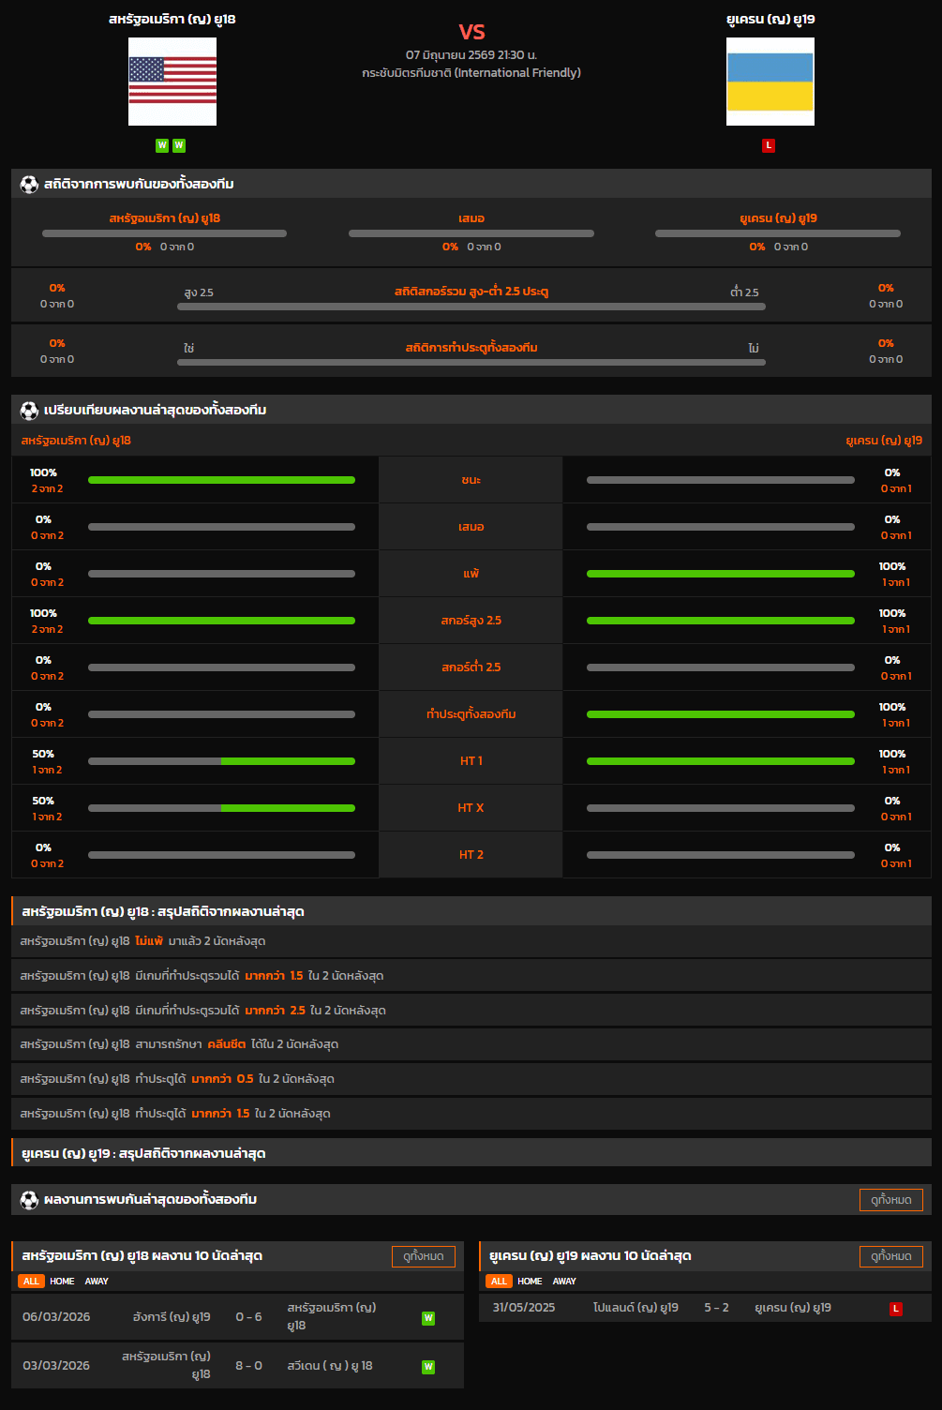Click summary row containing 'คลีนชีต'
Viewport: 942px width, 1410px height.
tap(471, 1044)
